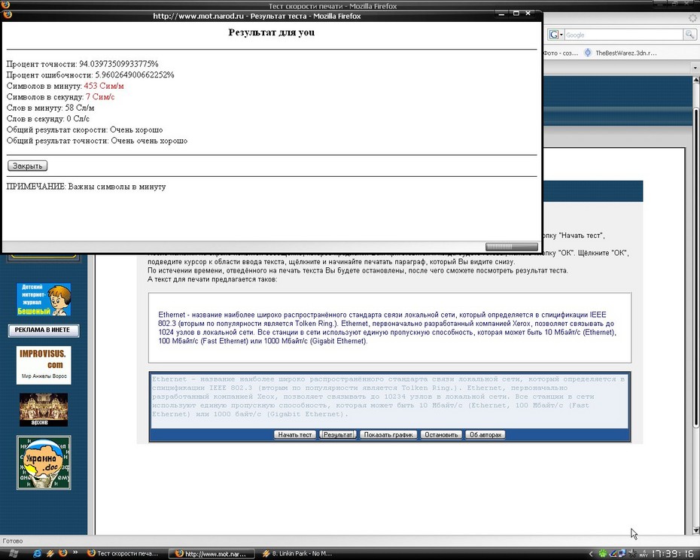
Task: Click the Результат для you heading
Action: coord(272,32)
